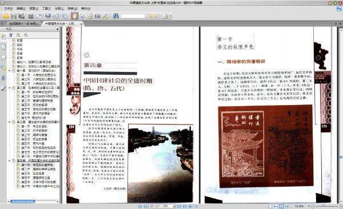343x209 pixels.
Task: Select the Hand tool
Action: point(74,16)
